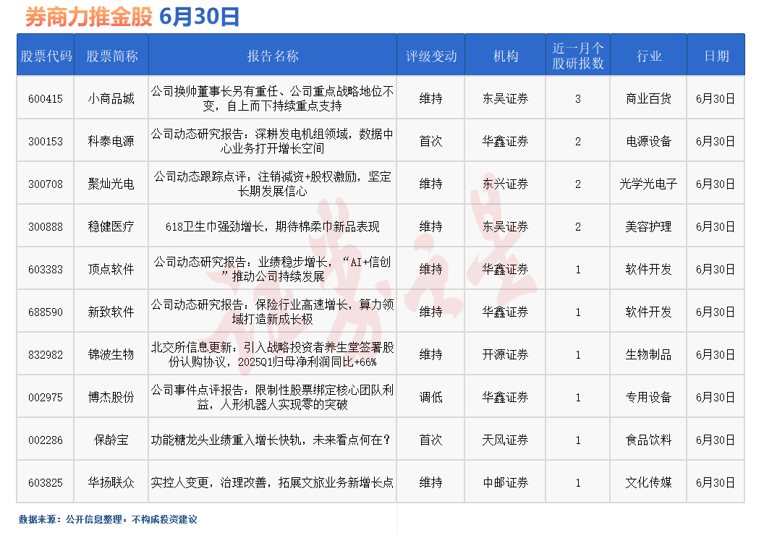Click the 行业 column header
The image size is (764, 538).
click(648, 56)
